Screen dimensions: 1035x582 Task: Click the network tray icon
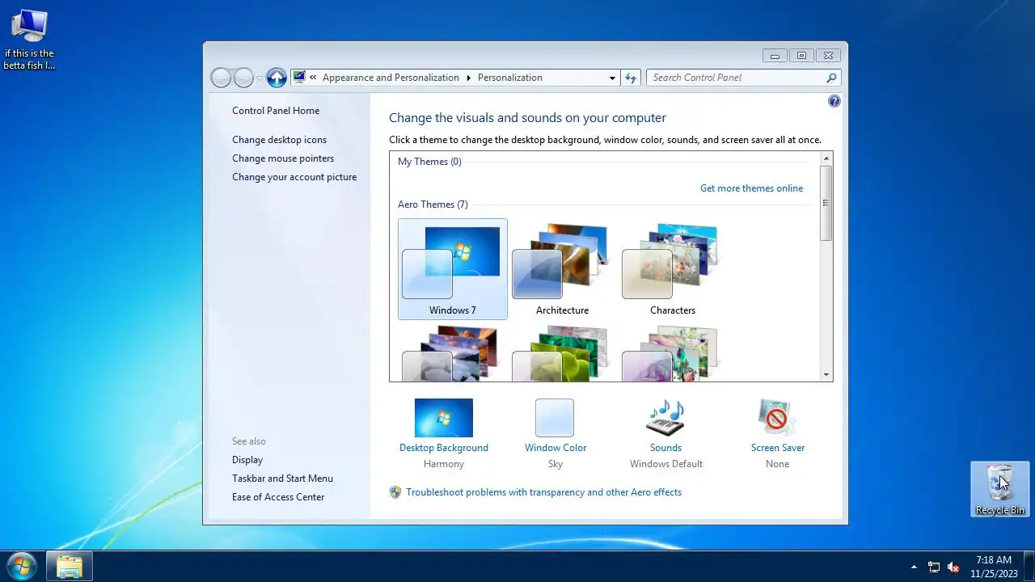(x=934, y=567)
